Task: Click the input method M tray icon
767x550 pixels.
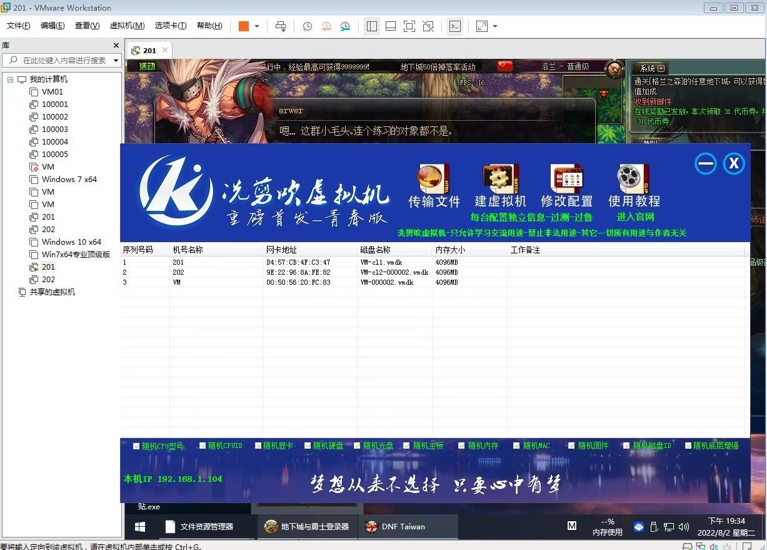Action: click(x=572, y=526)
